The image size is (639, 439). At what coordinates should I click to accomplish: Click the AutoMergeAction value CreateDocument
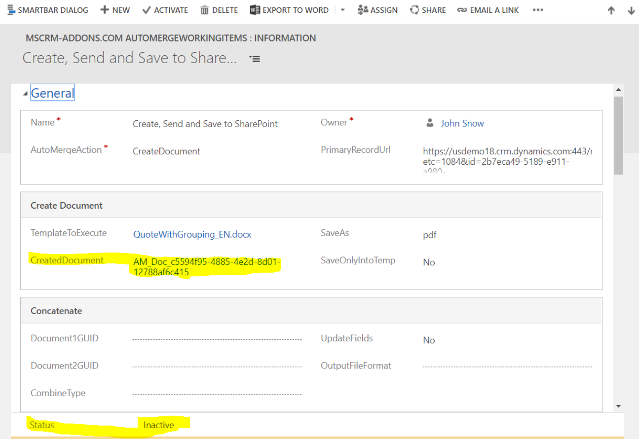[166, 151]
